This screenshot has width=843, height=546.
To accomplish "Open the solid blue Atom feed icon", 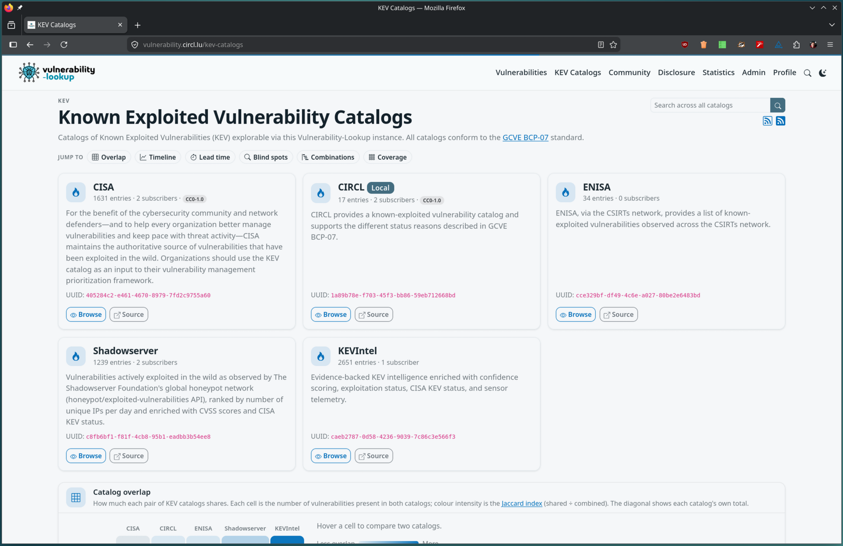I will pyautogui.click(x=780, y=121).
